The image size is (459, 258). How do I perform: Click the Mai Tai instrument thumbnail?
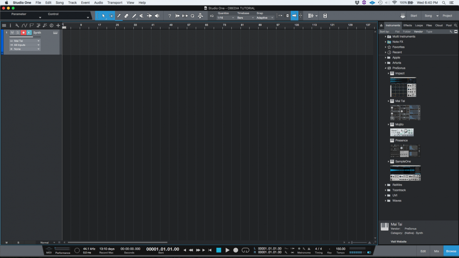[405, 113]
